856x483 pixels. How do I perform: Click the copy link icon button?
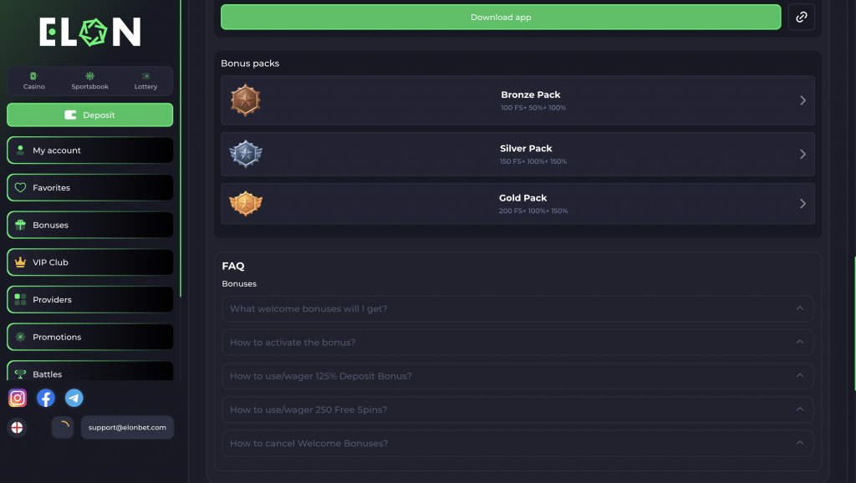pos(801,17)
